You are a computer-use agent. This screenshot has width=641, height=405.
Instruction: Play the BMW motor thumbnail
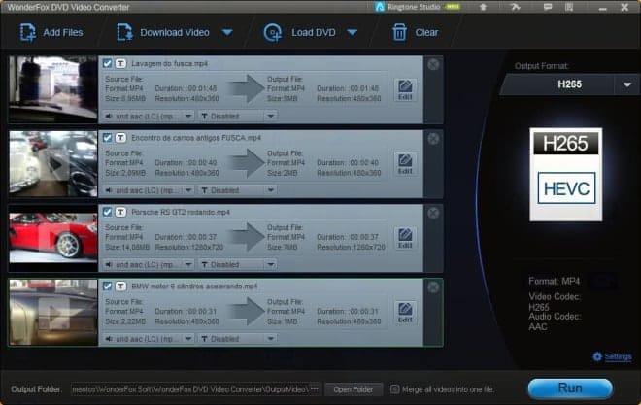[x=53, y=313]
